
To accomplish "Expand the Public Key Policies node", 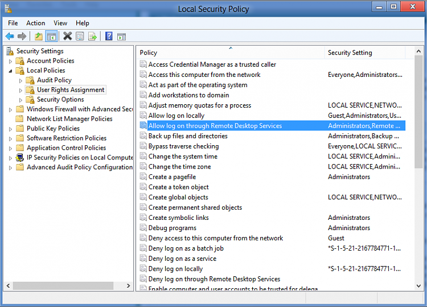I will 11,129.
